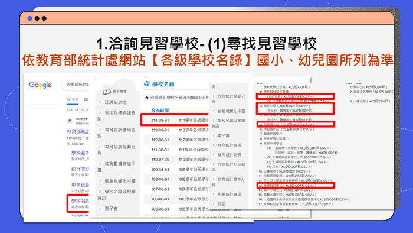
Task: Open the ODF file icon for 15. 軍警大專校院
Action: coord(303,195)
